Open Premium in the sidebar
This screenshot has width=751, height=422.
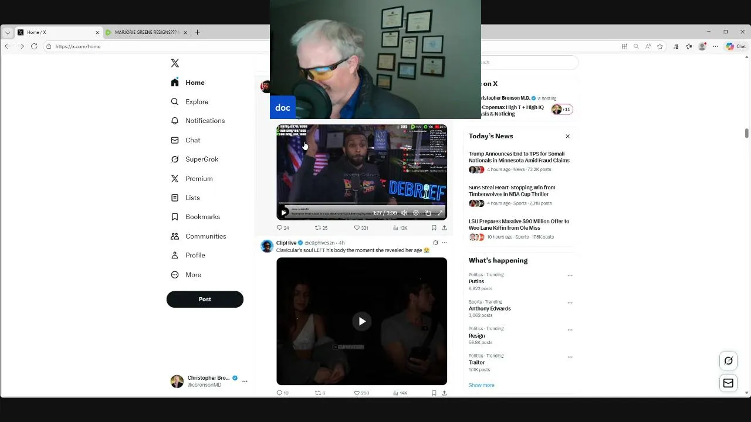coord(191,179)
